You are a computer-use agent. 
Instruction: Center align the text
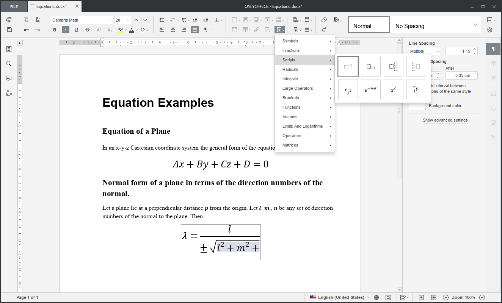click(173, 30)
